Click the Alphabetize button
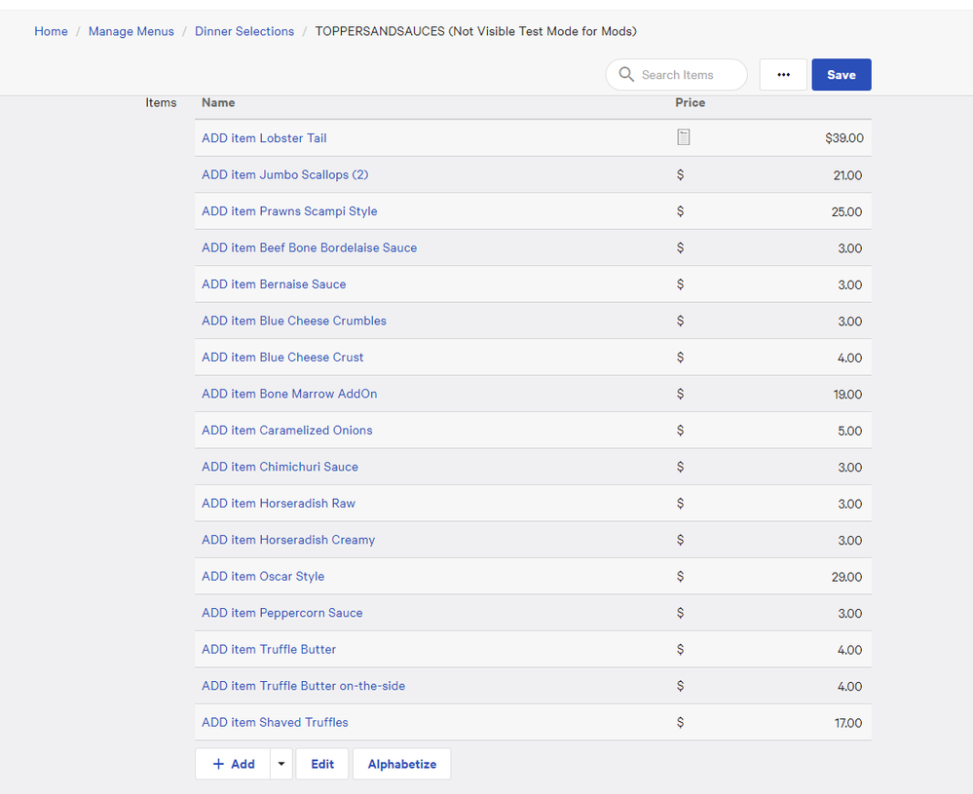The width and height of the screenshot is (973, 794). (401, 764)
